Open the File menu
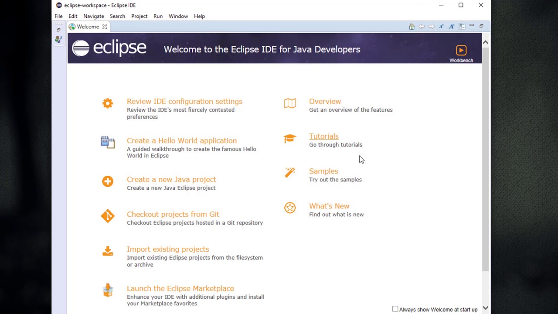Viewport: 558px width, 314px height. [58, 16]
